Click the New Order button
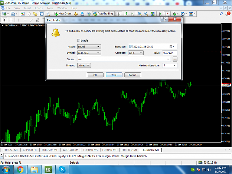The height and width of the screenshot is (174, 232). pos(63,14)
